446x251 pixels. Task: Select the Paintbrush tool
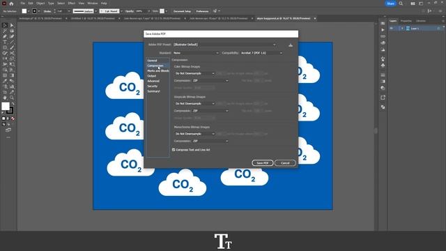click(12, 47)
